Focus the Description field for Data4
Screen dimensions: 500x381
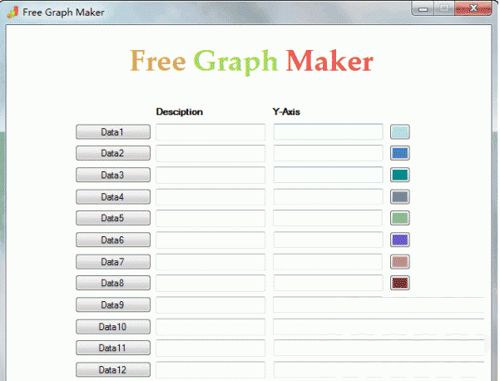[x=210, y=197]
